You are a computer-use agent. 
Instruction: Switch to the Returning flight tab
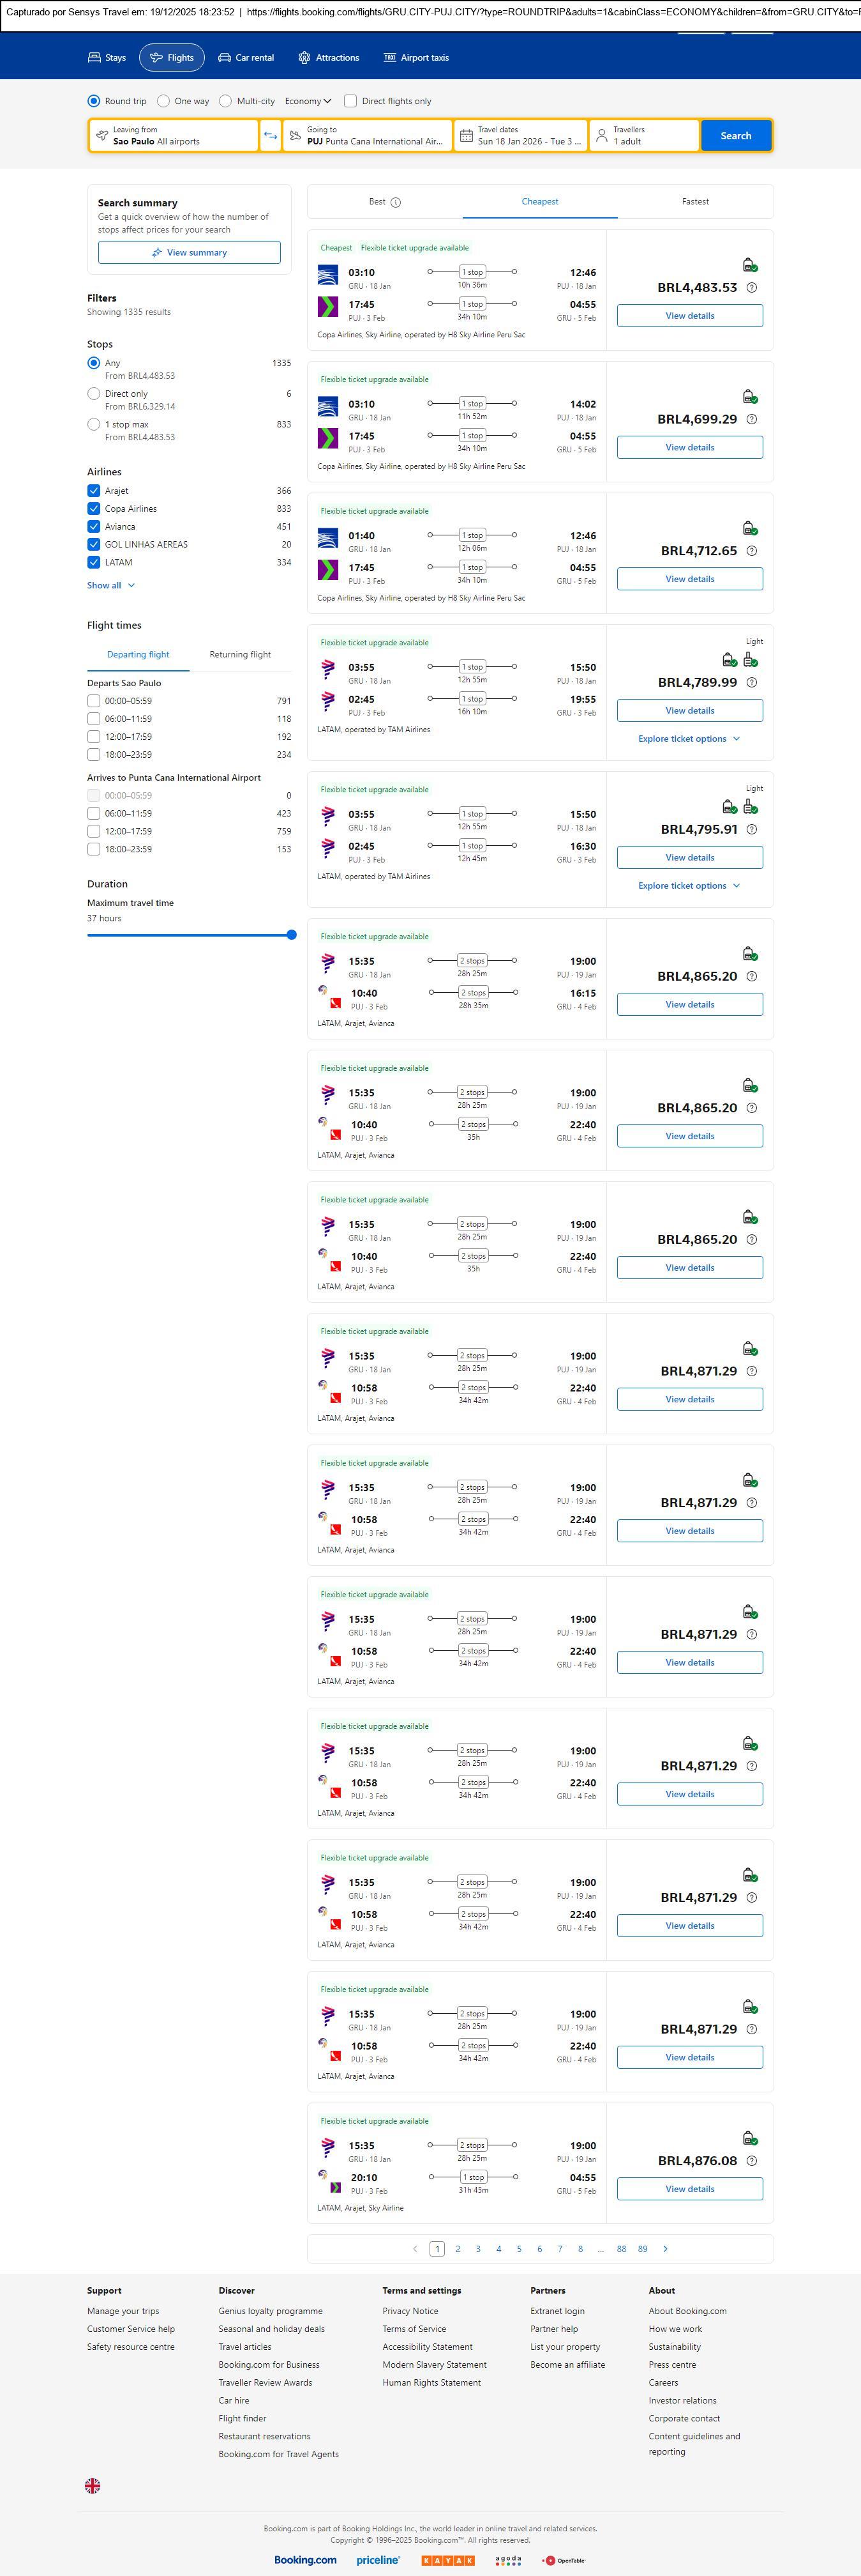pos(240,655)
